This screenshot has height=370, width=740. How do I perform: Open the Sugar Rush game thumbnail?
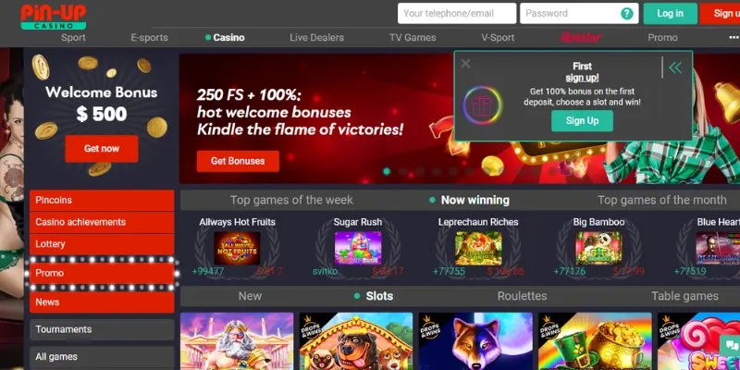[x=358, y=248]
